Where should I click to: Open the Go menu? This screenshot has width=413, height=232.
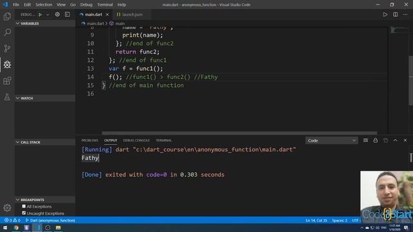73,5
